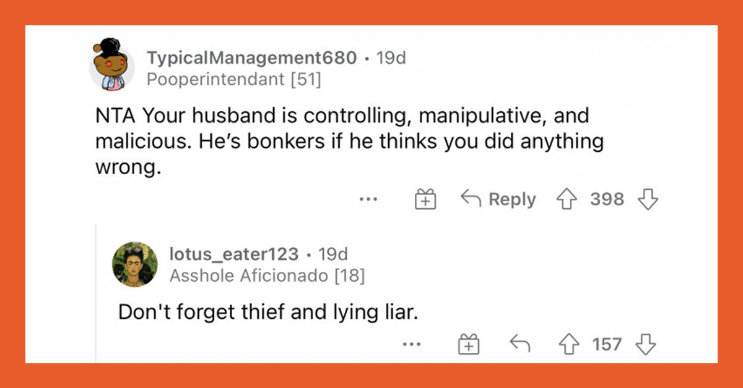
Task: Upvote lotus_eater123's comment
Action: tap(570, 344)
